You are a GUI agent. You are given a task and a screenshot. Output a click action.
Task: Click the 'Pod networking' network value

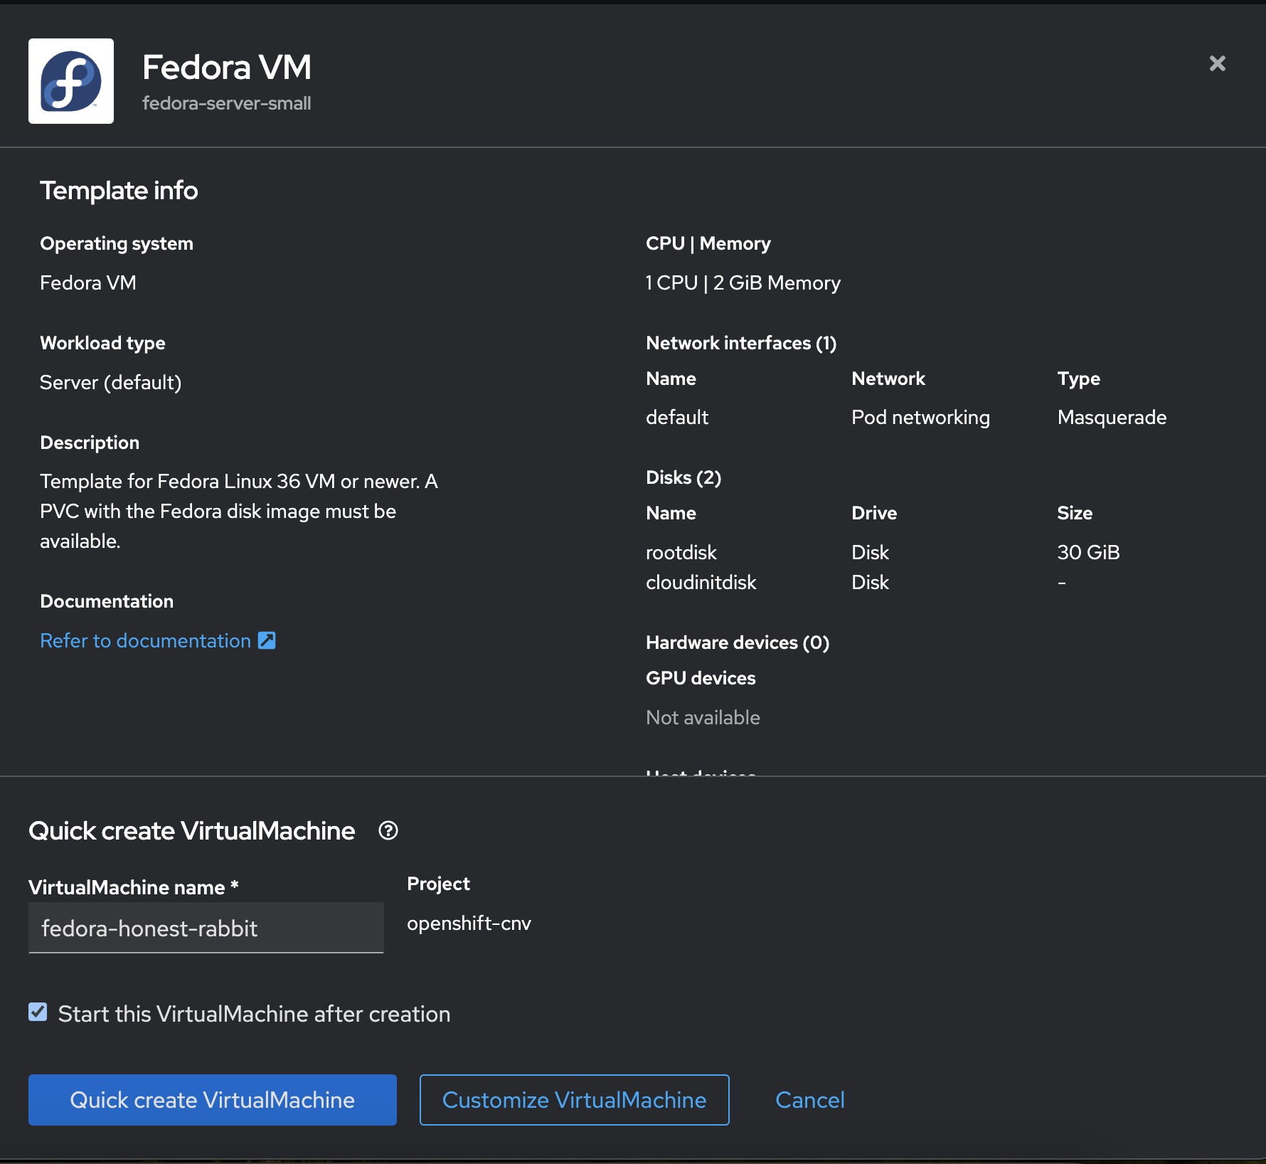click(x=921, y=418)
